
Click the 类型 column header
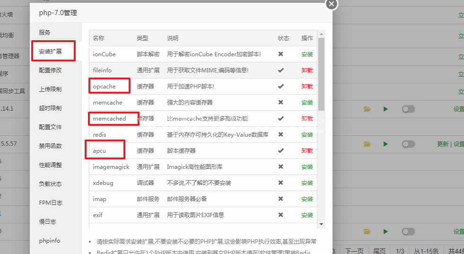tap(142, 38)
